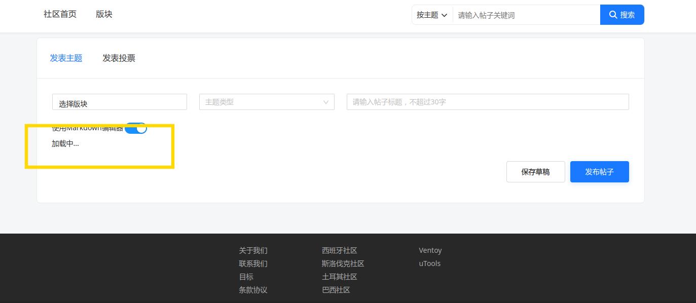Open 社区首页 from the top menu
The height and width of the screenshot is (303, 696).
[59, 14]
